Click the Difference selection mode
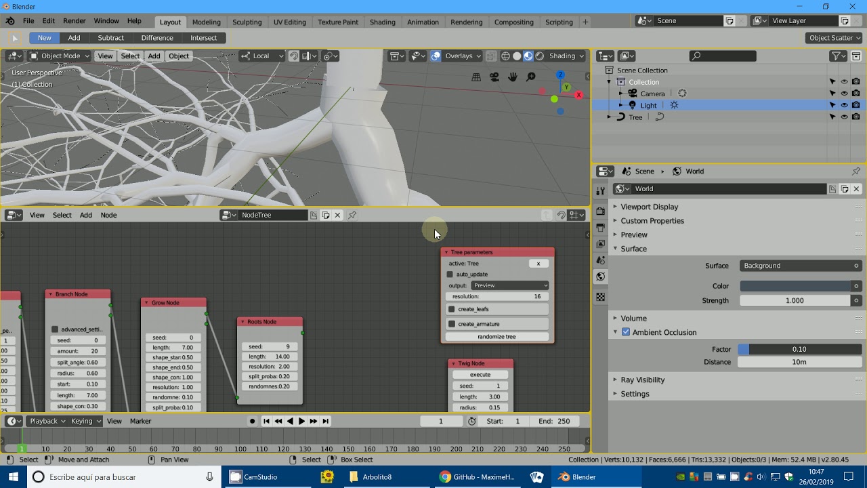 [157, 38]
